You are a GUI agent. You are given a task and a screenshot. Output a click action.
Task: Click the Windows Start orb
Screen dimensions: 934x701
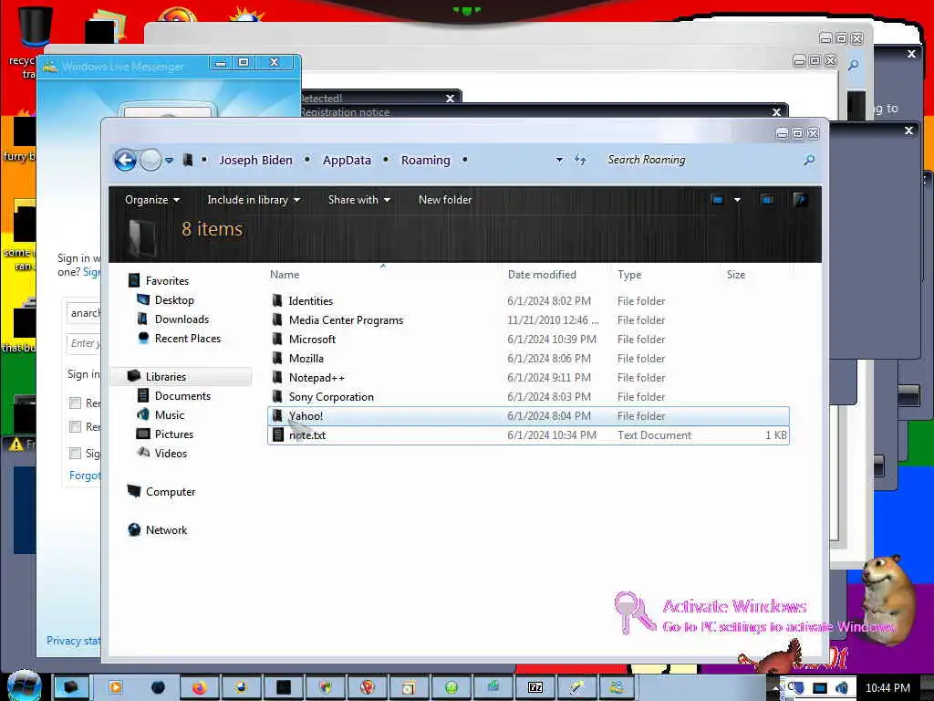pyautogui.click(x=24, y=685)
